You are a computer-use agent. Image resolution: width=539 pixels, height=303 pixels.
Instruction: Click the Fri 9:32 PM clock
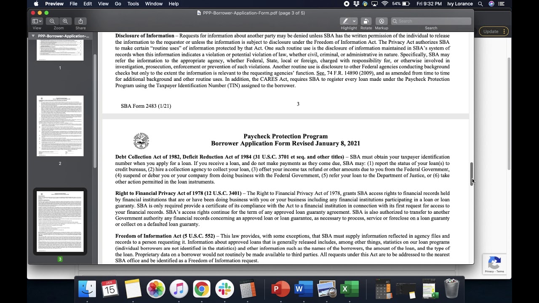pyautogui.click(x=429, y=4)
